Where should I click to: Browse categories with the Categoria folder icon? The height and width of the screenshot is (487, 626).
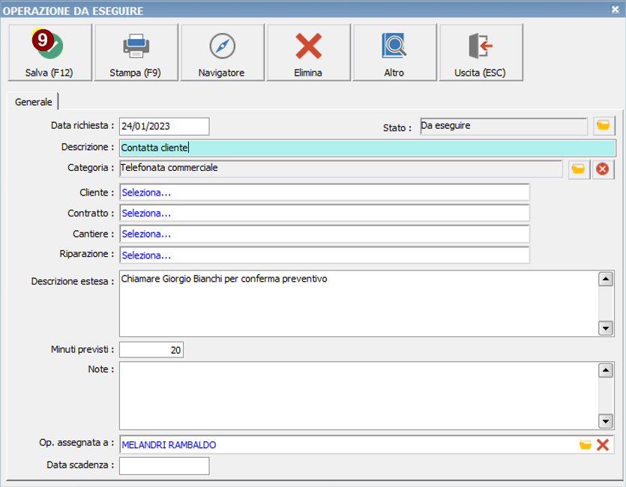point(578,169)
